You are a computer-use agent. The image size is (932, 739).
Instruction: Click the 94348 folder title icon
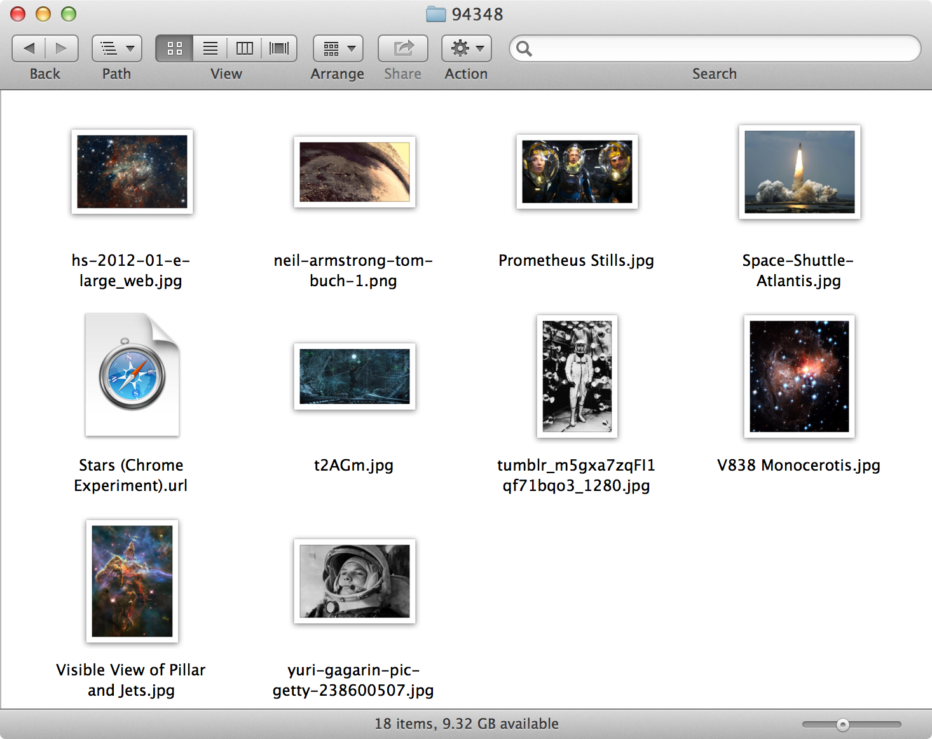(435, 14)
